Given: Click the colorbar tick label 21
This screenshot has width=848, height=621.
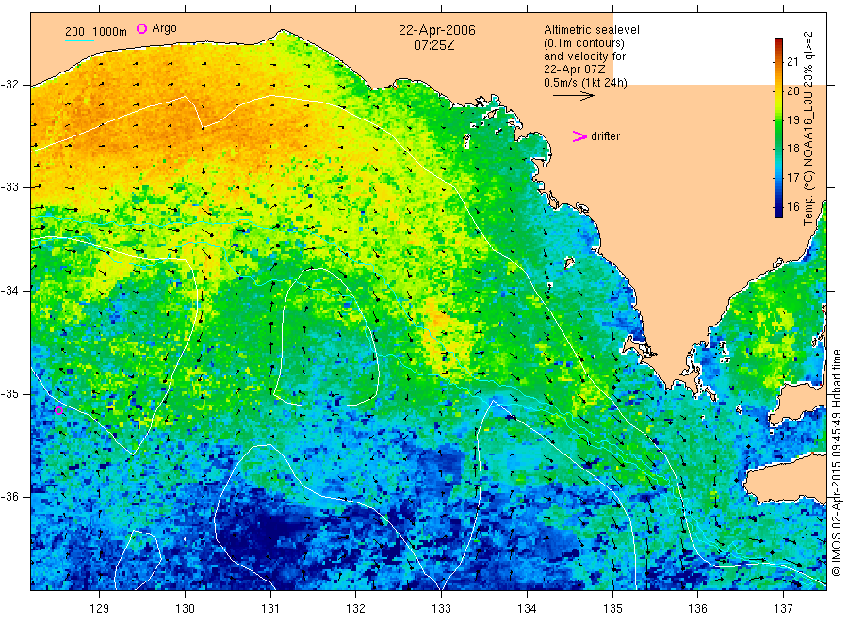Looking at the screenshot, I should click(792, 61).
